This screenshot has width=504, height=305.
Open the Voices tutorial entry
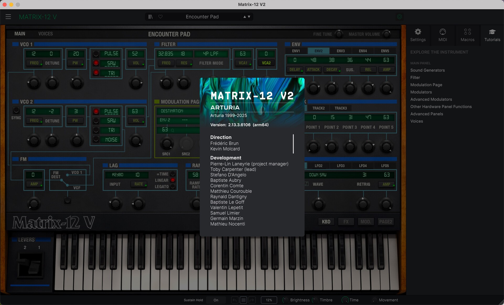417,121
